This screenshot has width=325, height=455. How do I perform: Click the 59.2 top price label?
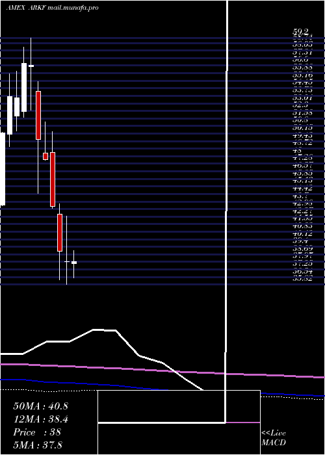click(300, 31)
